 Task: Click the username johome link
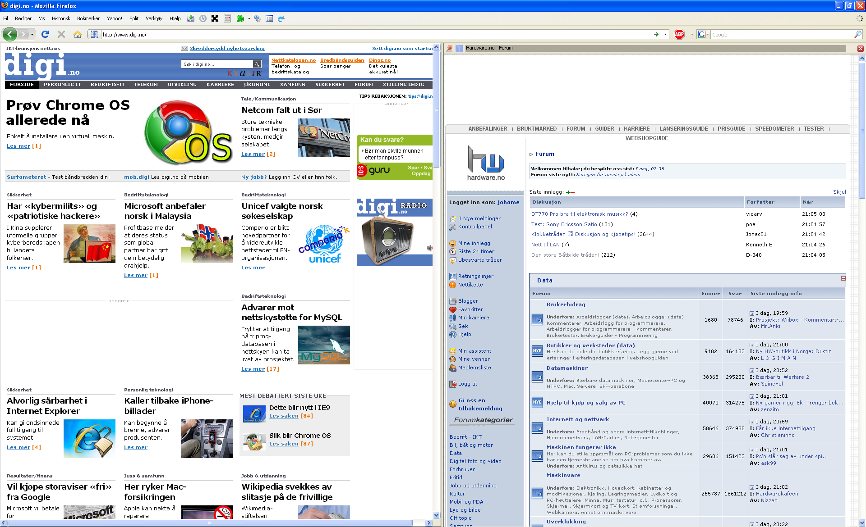tap(508, 202)
